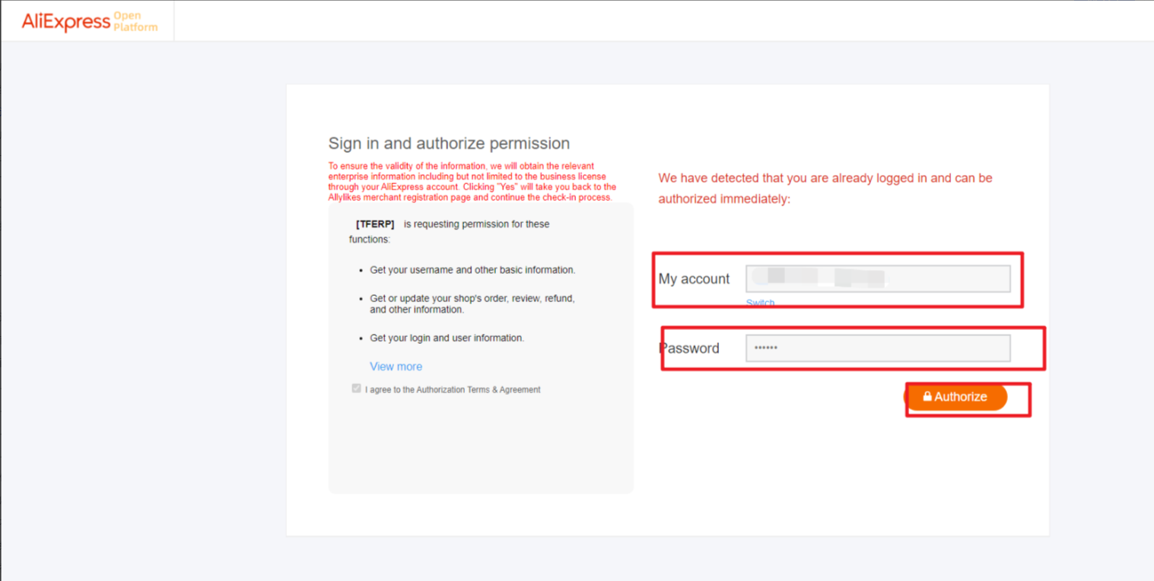The image size is (1154, 581).
Task: Focus the My account input field
Action: click(878, 279)
